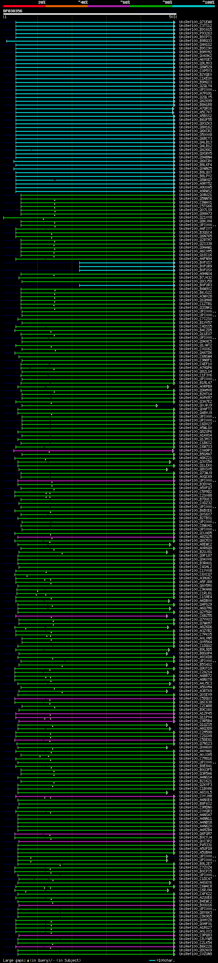This screenshot has height=963, width=218.
Task: Open hit UniRef100_Q9AAW1
Action: coord(196,247)
